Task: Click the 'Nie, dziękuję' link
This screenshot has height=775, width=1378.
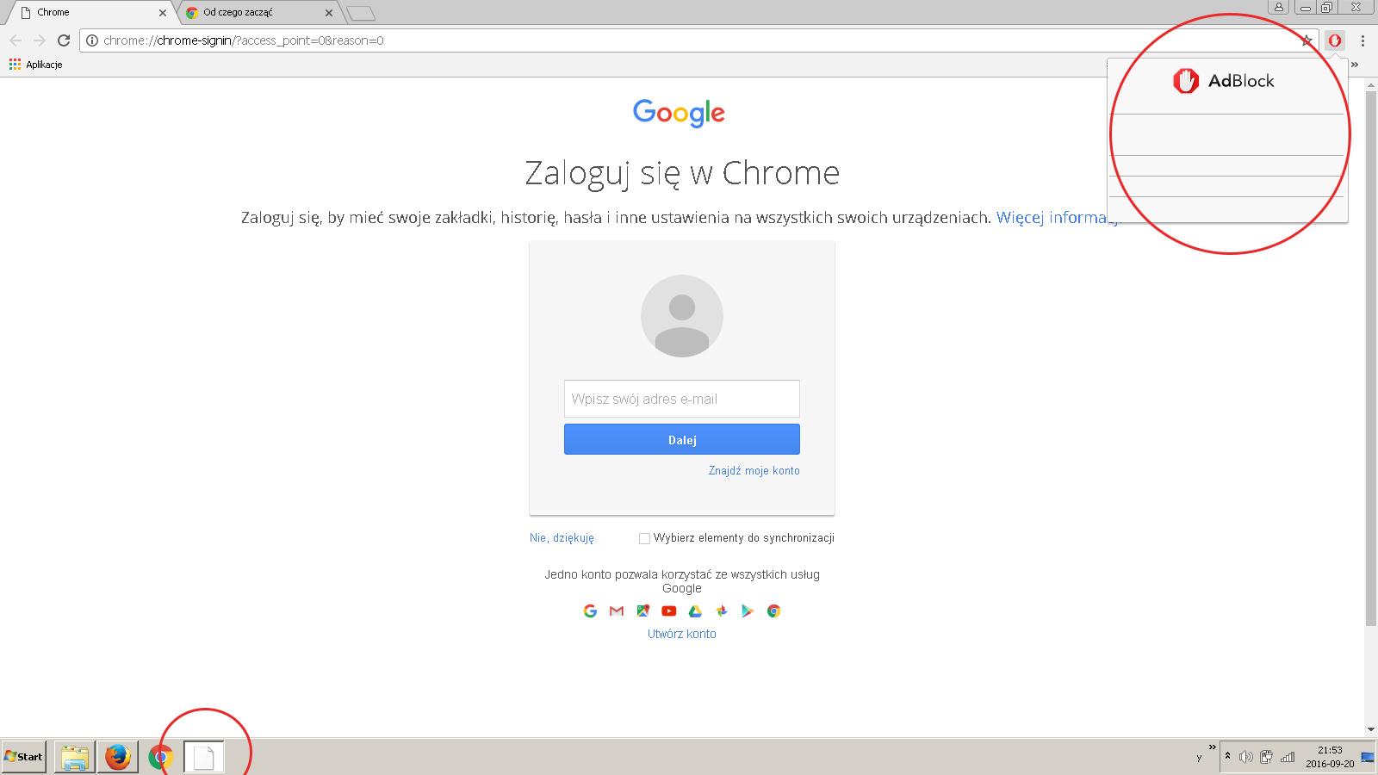Action: (x=562, y=538)
